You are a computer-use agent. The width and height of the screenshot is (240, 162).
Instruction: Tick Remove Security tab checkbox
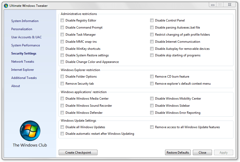[x=62, y=83]
